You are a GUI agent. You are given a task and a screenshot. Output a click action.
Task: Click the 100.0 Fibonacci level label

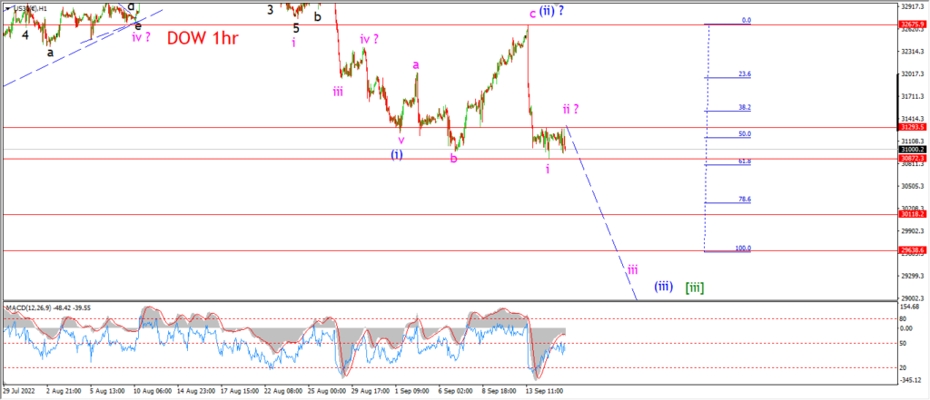coord(743,248)
